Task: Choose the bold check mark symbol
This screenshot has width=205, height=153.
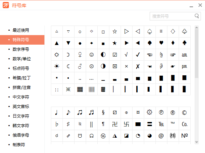Action: (138, 55)
